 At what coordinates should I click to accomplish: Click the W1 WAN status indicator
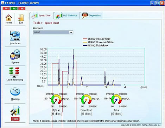tap(6, 8)
